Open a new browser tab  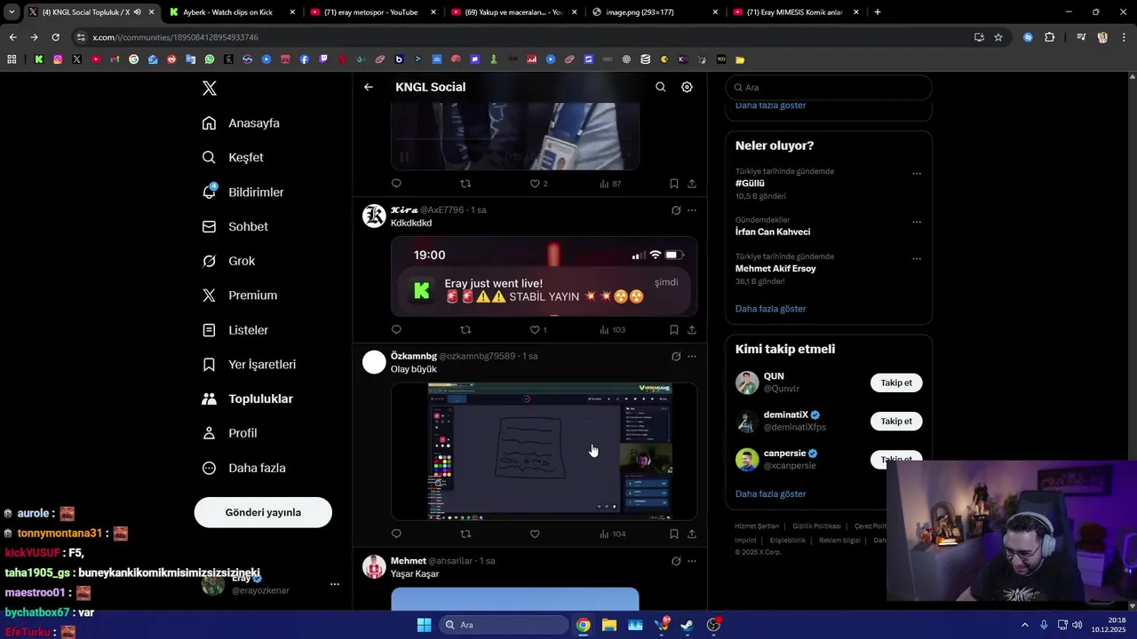click(x=878, y=12)
